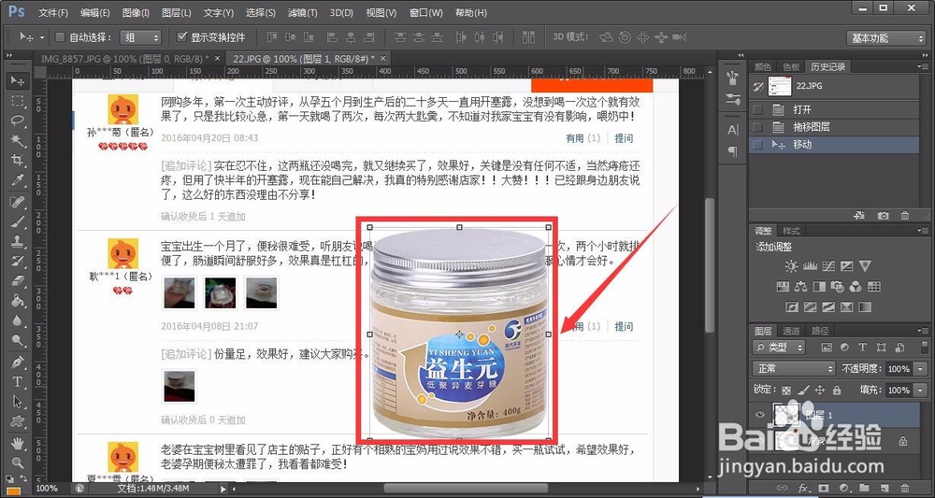Add a Brightness/Contrast adjustment
Screen dimensions: 935x498
pyautogui.click(x=791, y=266)
